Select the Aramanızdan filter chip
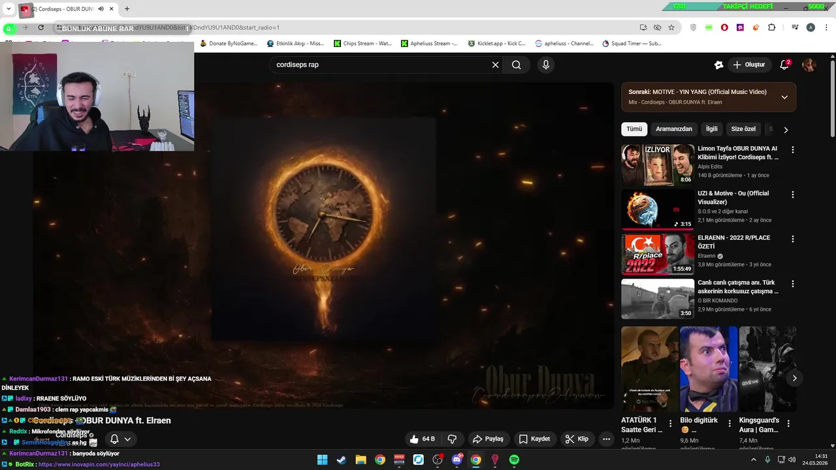 click(673, 129)
